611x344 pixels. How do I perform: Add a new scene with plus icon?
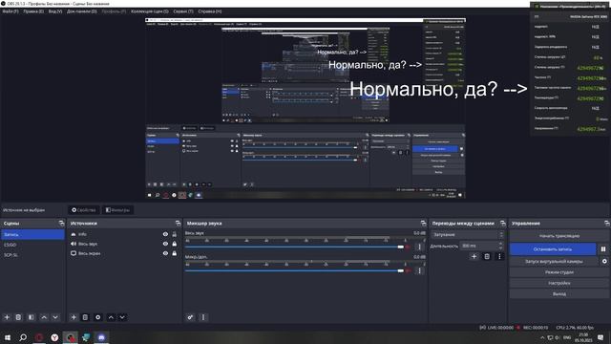pos(7,317)
